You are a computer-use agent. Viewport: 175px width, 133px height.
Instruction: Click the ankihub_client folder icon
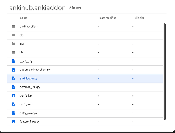tap(14, 26)
